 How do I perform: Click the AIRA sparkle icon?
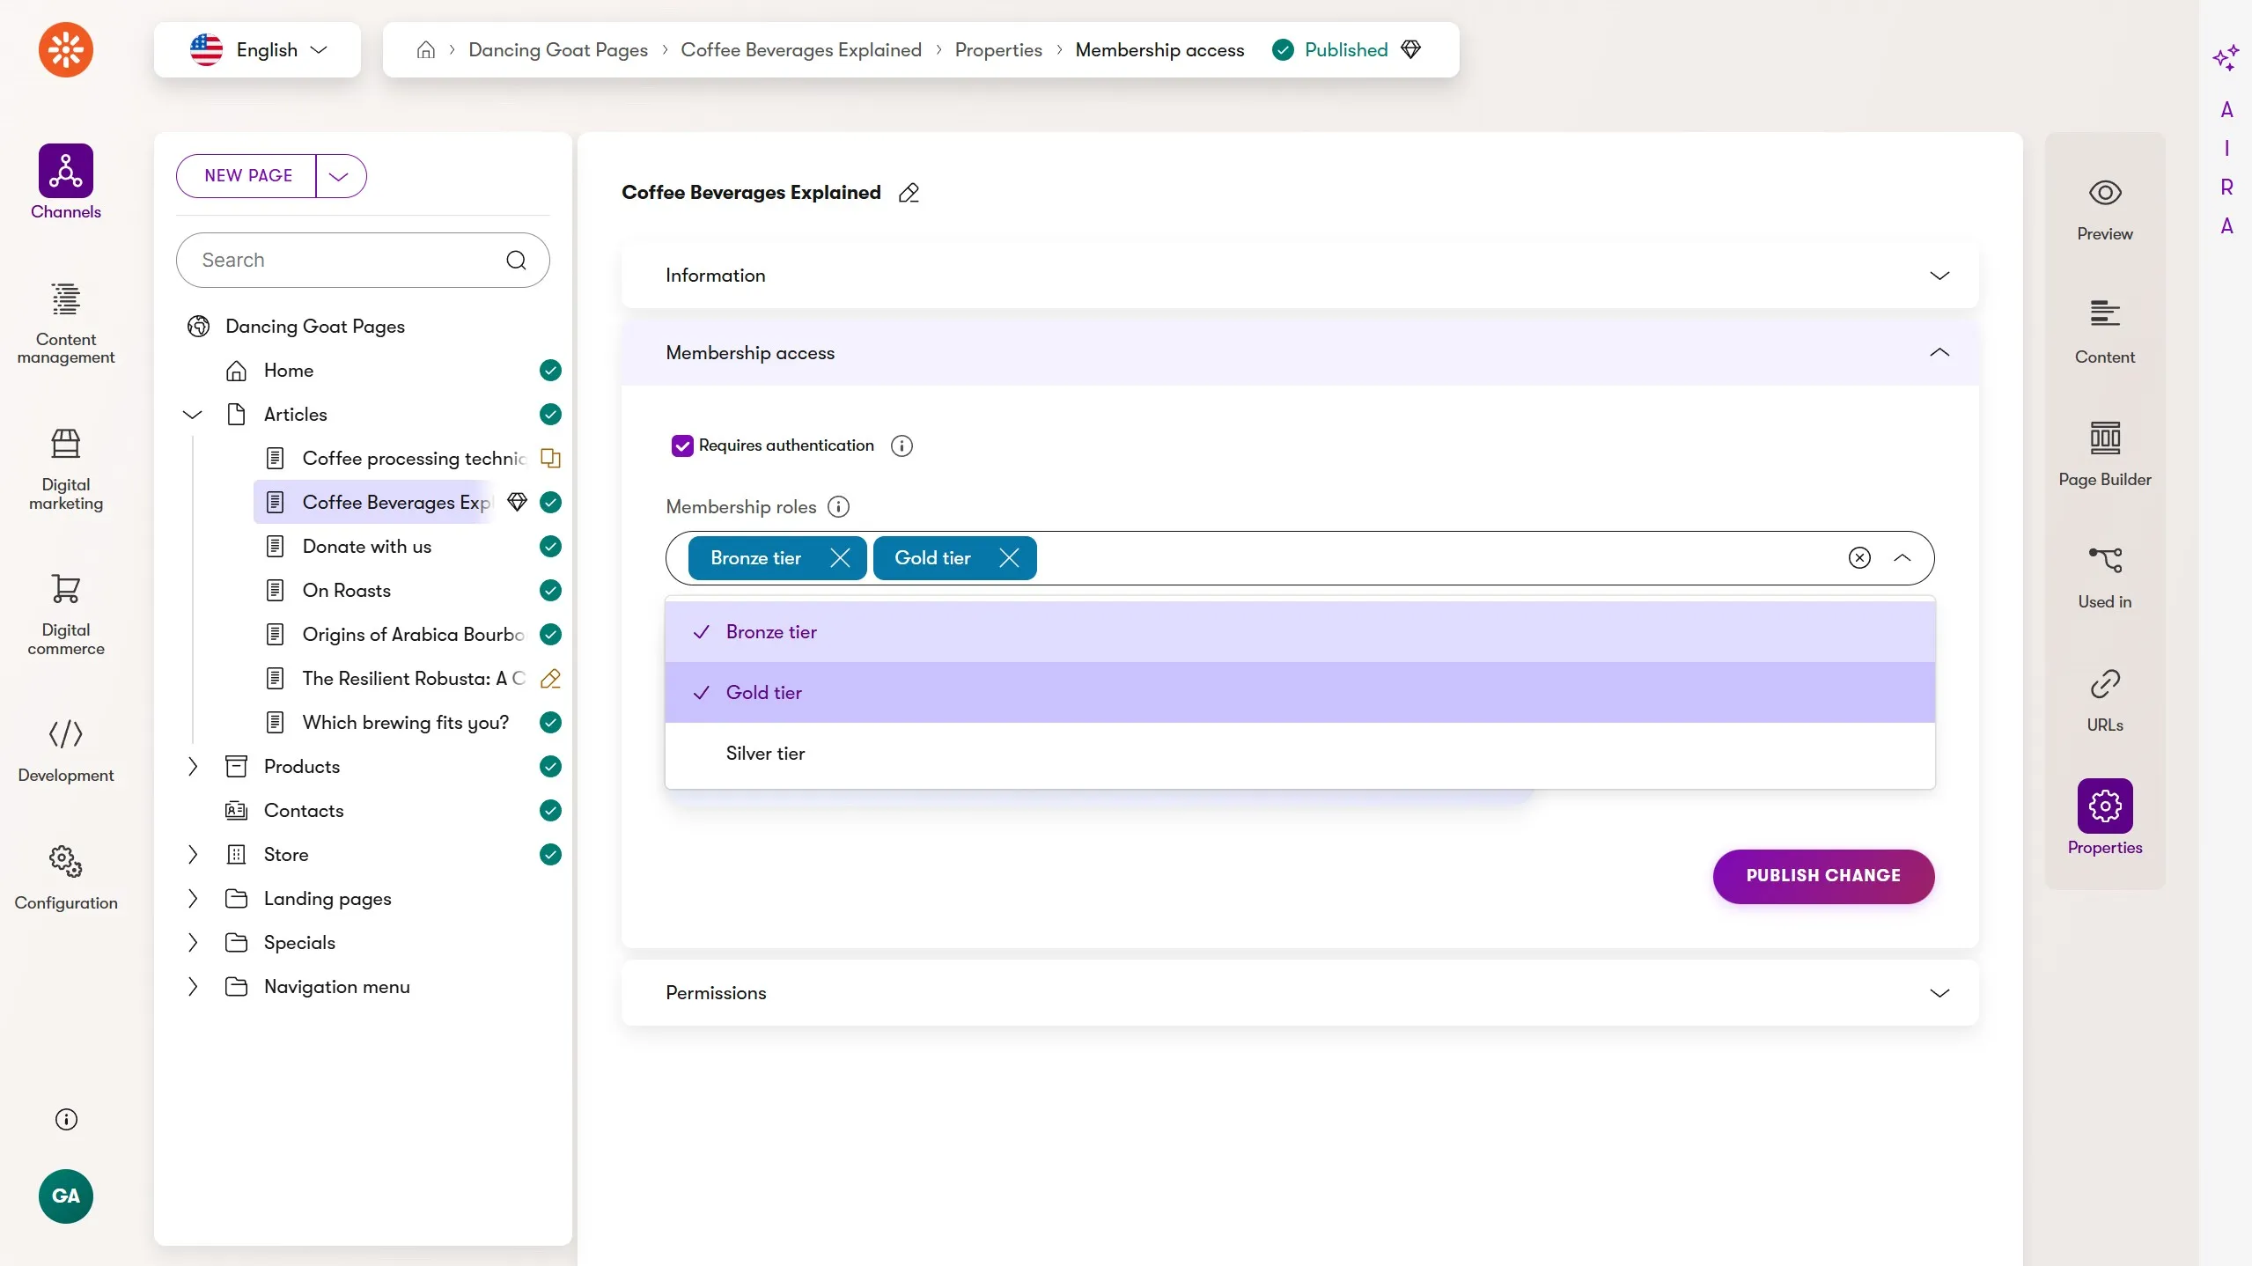point(2225,58)
